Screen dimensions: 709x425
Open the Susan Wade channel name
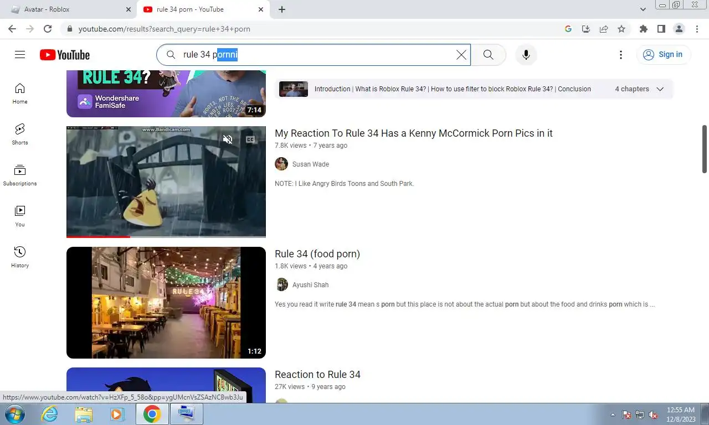(x=311, y=164)
